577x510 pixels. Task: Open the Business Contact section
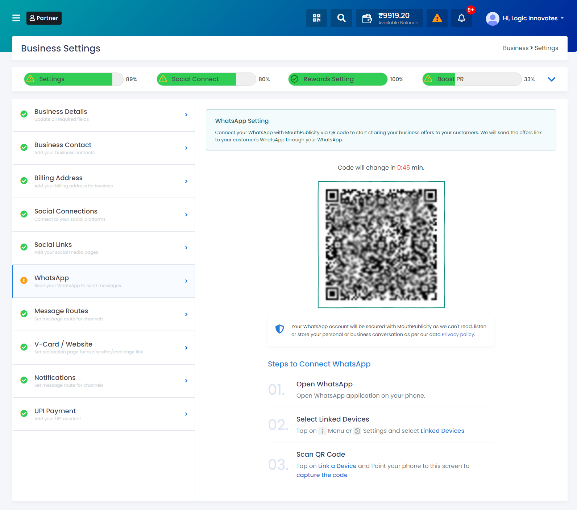click(104, 148)
